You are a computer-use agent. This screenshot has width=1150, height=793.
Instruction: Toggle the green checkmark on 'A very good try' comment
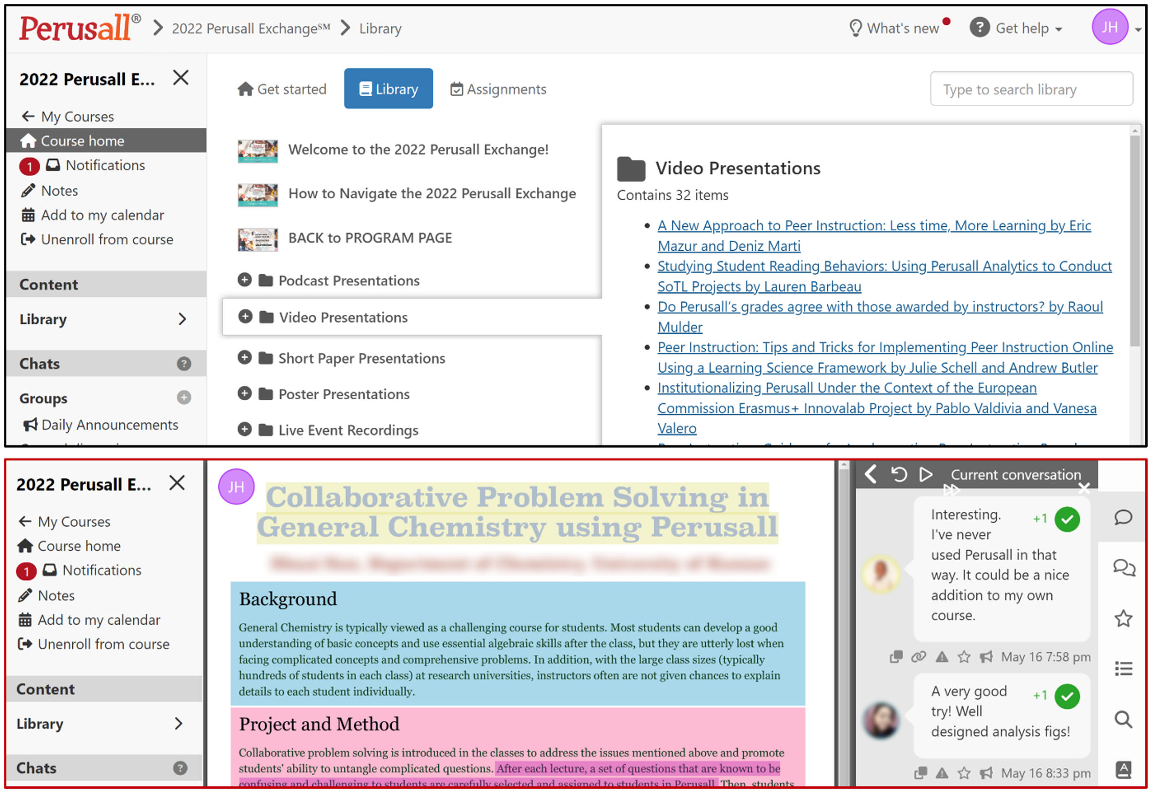[x=1067, y=696]
